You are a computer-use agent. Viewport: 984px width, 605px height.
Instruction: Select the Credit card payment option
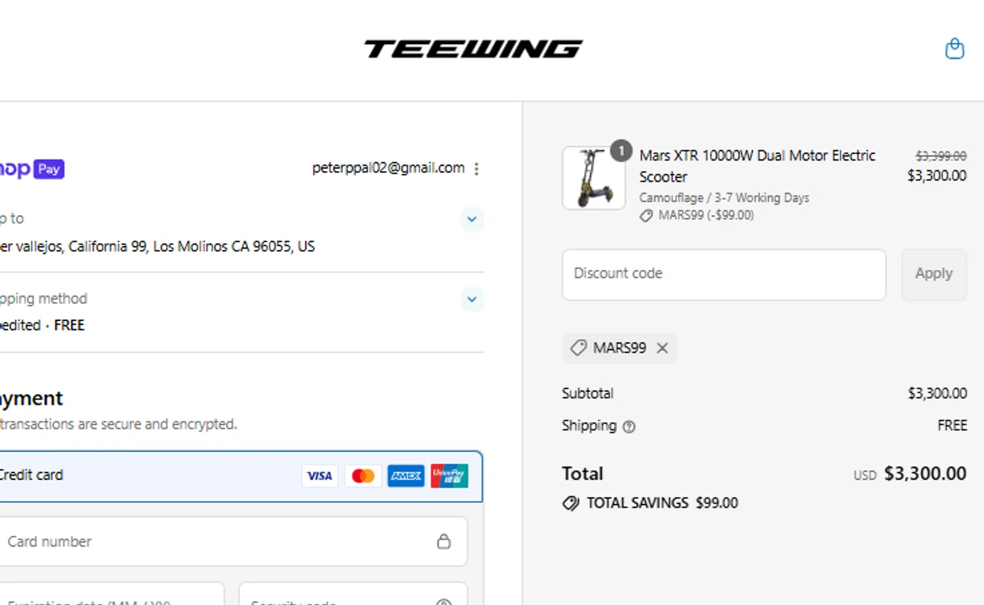tap(240, 476)
